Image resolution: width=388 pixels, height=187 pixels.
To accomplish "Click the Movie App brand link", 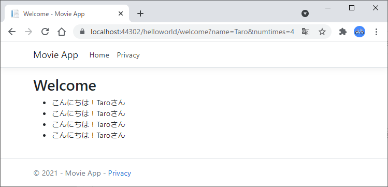I will coord(55,55).
